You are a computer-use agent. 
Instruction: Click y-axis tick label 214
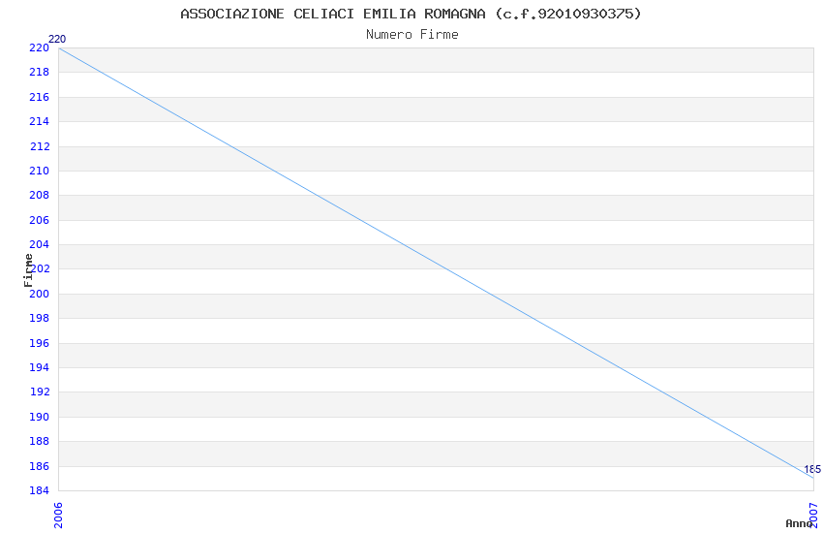(x=39, y=121)
